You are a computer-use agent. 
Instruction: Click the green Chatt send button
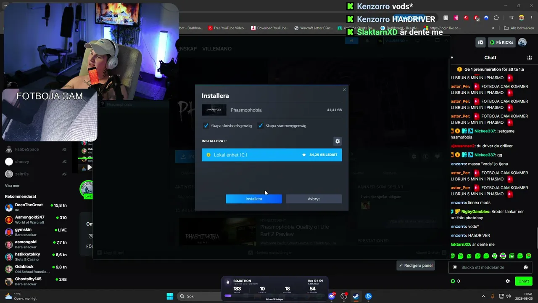(523, 281)
